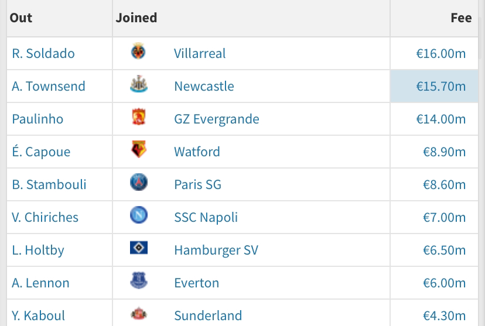
Task: Open the Paulinho player link
Action: pos(37,119)
